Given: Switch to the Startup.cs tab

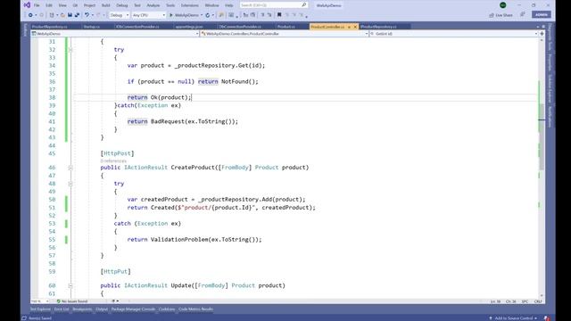Looking at the screenshot, I should [91, 27].
